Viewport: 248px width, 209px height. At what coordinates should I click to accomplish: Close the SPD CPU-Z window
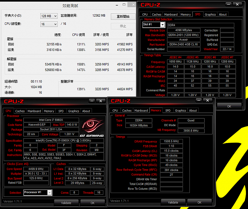tap(237, 4)
